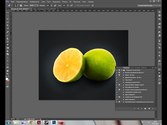167x125 pixels.
Task: Select the Gradient tool
Action: tap(8, 48)
